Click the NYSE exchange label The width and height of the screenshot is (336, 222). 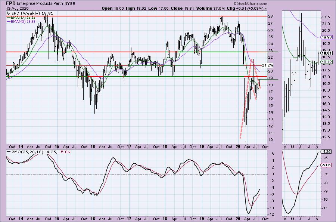[x=70, y=4]
